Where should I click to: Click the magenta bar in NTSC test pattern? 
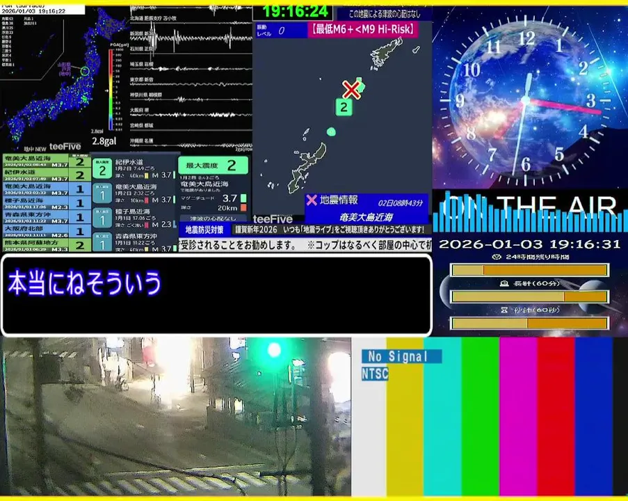point(518,417)
